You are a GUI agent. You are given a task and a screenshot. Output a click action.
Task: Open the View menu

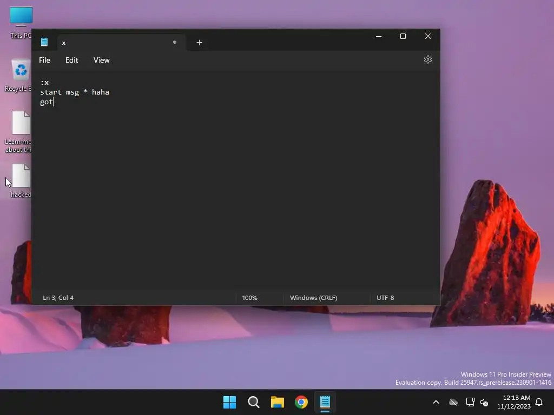coord(101,60)
